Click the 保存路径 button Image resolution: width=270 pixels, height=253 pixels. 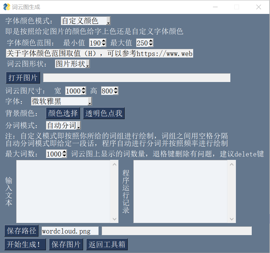tap(21, 231)
